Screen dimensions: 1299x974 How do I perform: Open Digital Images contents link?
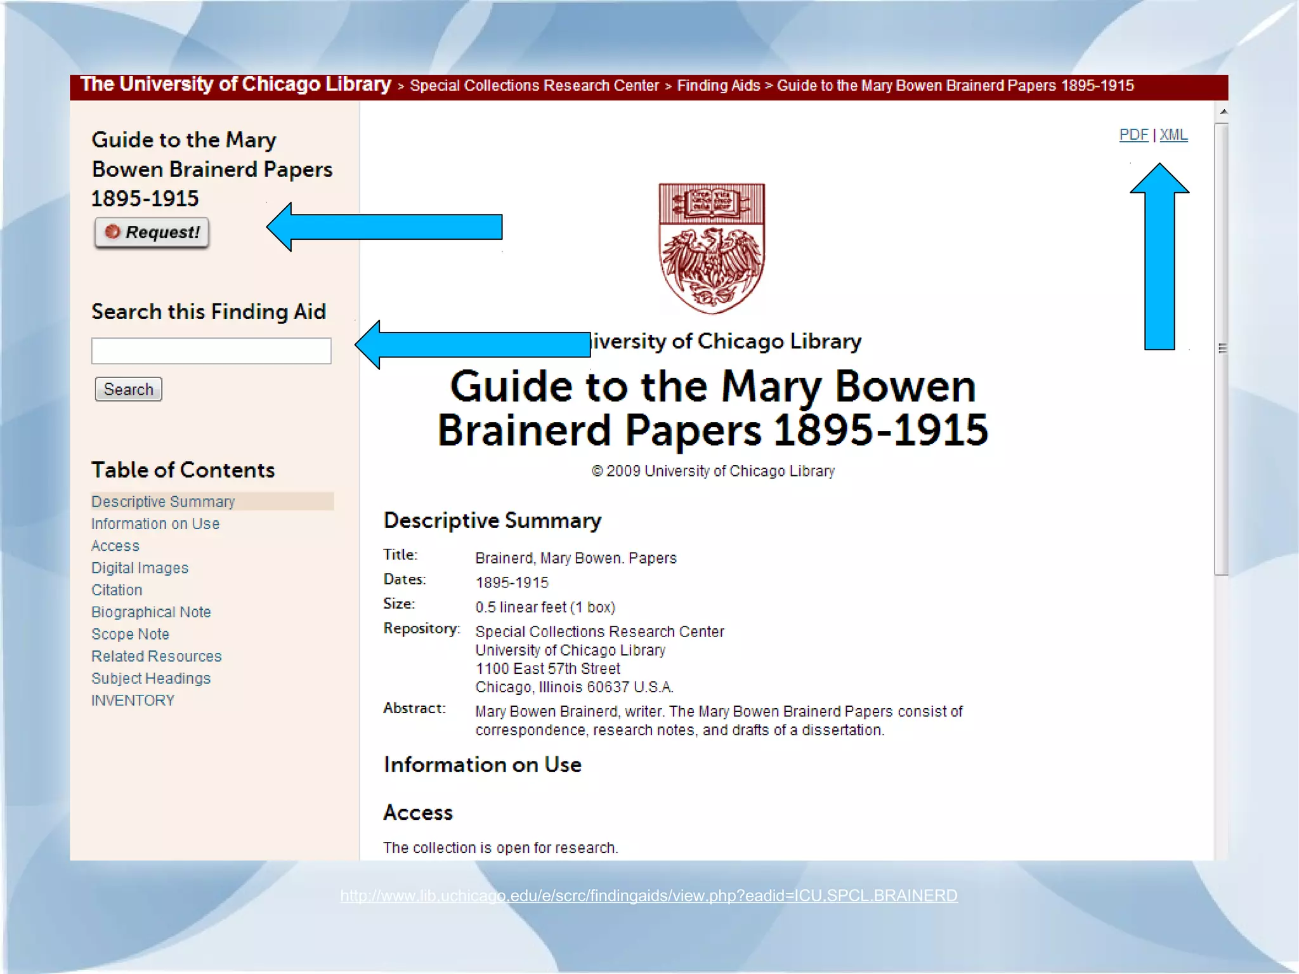140,569
